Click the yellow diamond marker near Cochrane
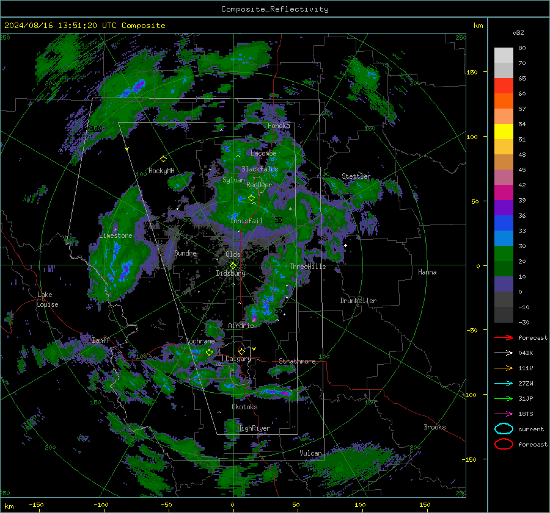 [210, 353]
